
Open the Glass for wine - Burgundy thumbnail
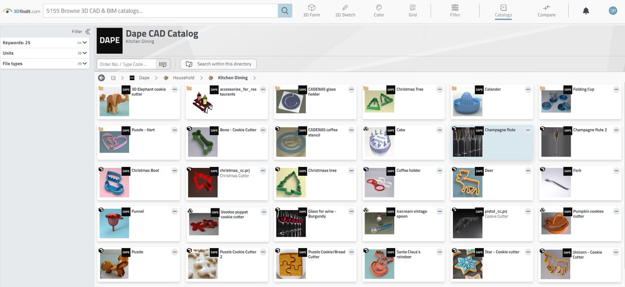291,224
